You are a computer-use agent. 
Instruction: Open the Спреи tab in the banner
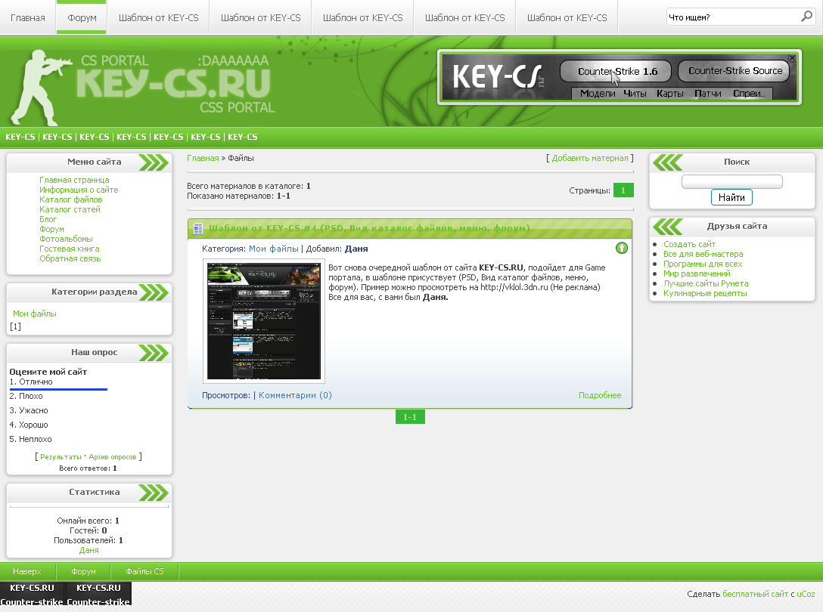click(748, 94)
